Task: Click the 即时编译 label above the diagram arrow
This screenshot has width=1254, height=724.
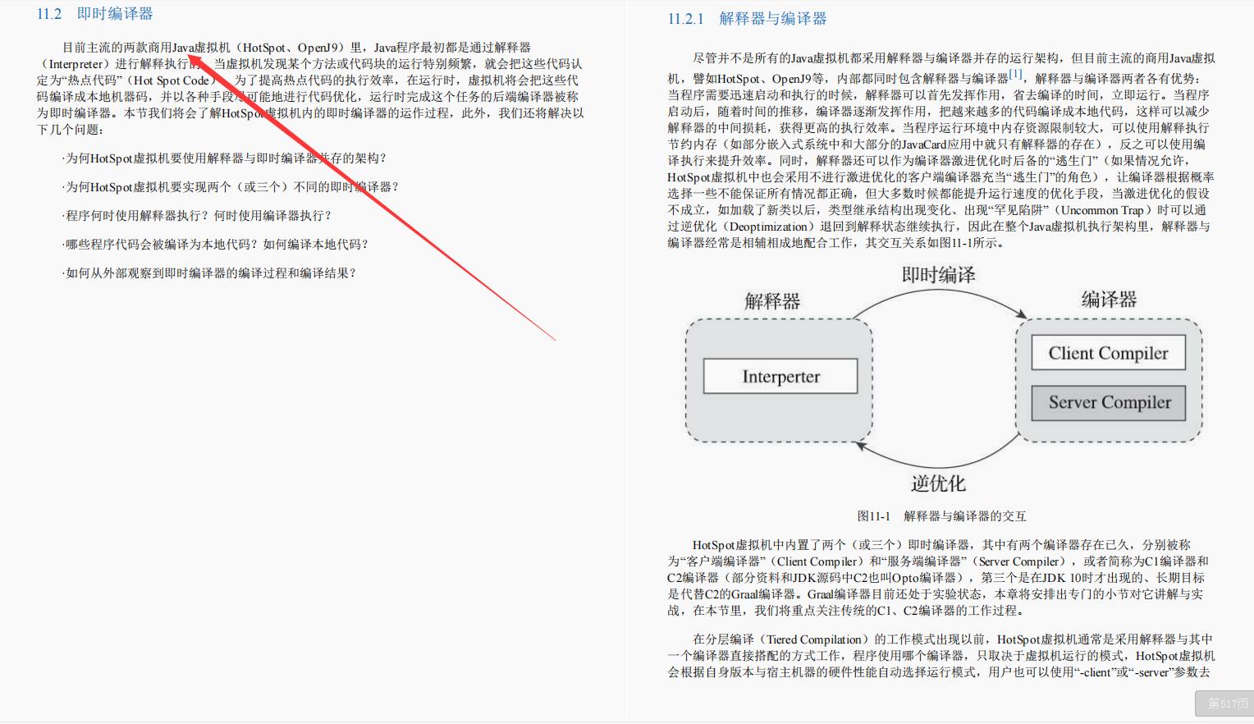Action: 938,275
